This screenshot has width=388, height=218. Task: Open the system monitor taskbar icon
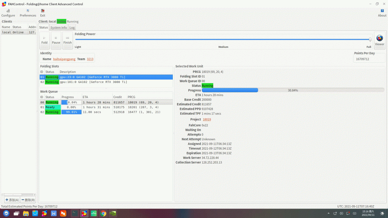coord(94,213)
